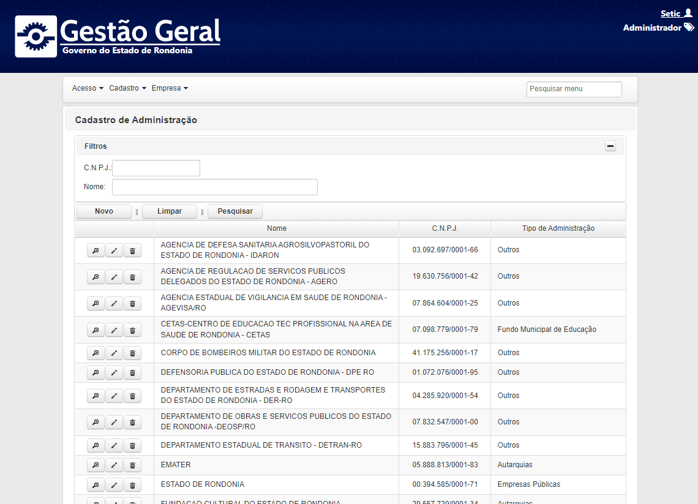Select CNPJ 15.883.796/0001-45 cell
Viewport: 698px width, 504px height.
click(x=445, y=445)
